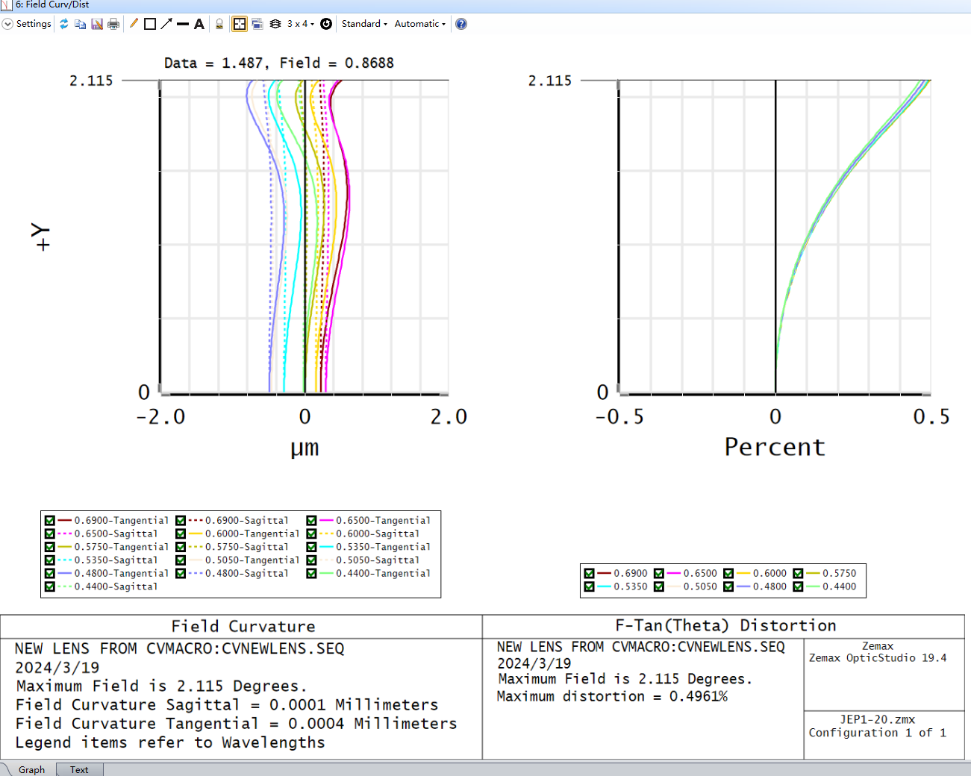Click the Copy to clipboard icon
Image resolution: width=971 pixels, height=776 pixels.
[81, 24]
